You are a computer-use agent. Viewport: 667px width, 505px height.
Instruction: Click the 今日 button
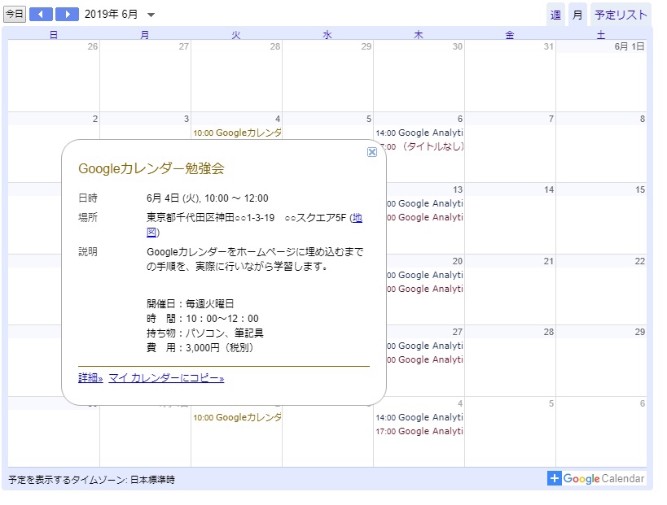(15, 14)
